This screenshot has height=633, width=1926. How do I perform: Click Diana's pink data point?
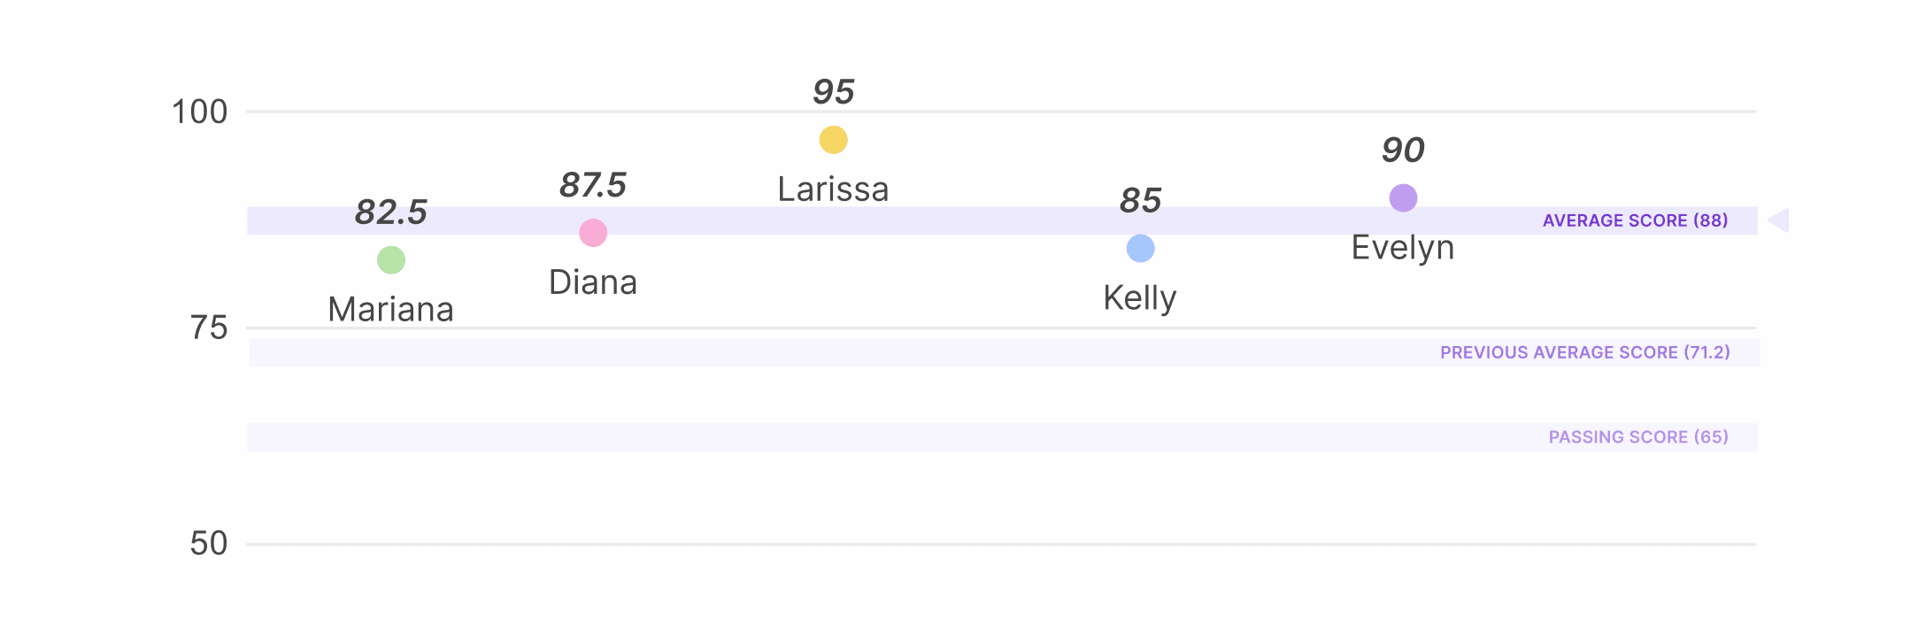(x=593, y=233)
